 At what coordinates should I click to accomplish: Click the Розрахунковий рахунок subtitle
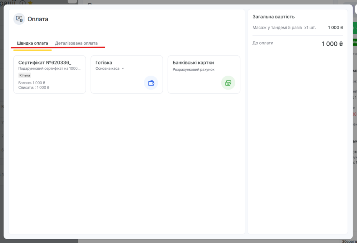193,69
